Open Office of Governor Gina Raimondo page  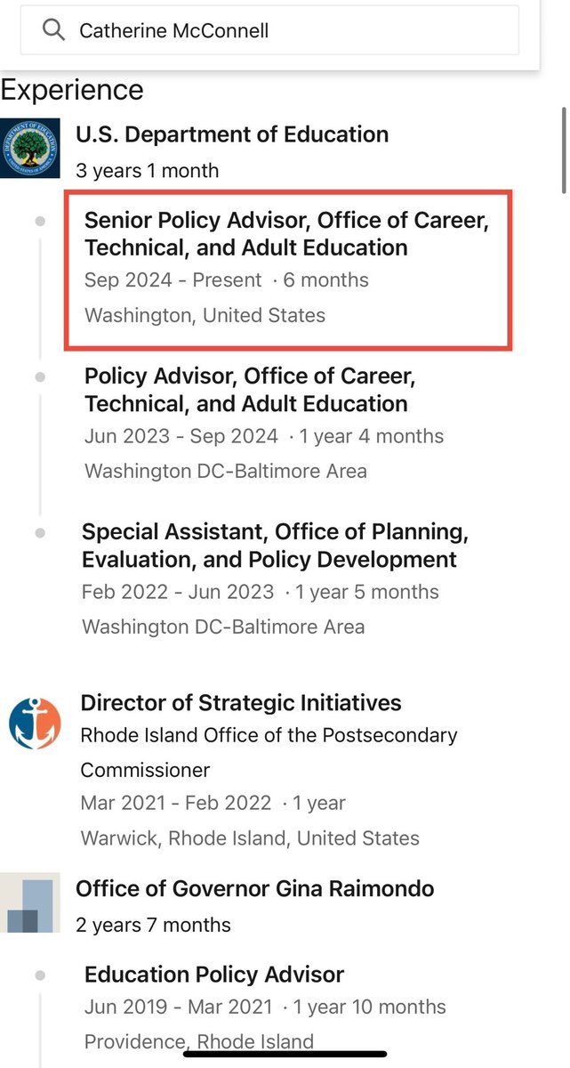(254, 888)
